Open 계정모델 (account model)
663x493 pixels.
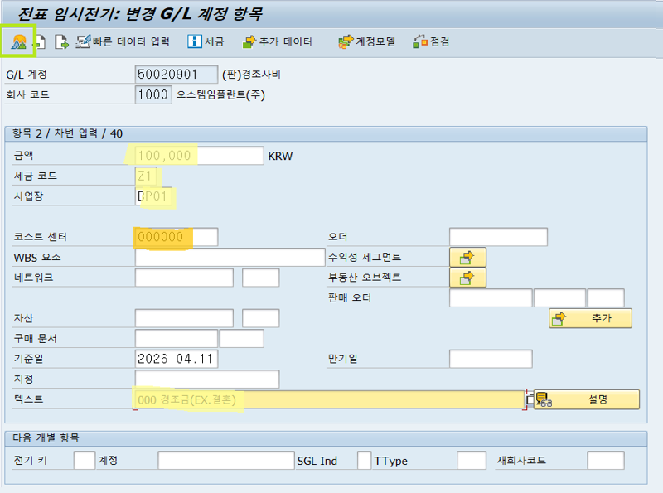[x=366, y=41]
